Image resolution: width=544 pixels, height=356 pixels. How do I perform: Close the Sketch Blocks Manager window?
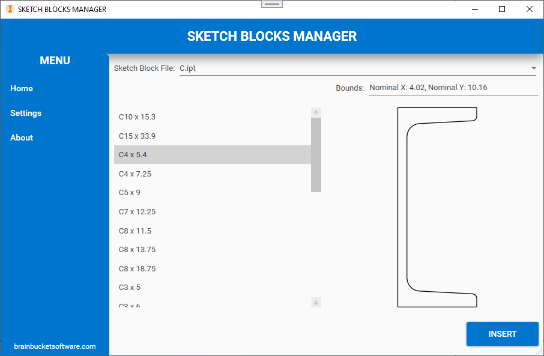click(530, 9)
